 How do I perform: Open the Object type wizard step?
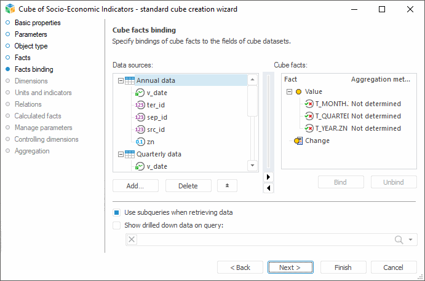point(31,46)
